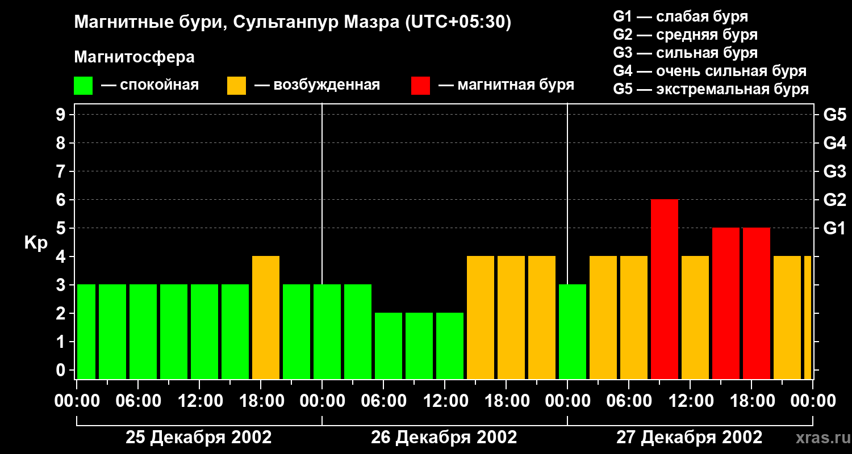Click the '06:00' time label above 27 Декабря
Image resolution: width=852 pixels, height=454 pixels.
629,401
